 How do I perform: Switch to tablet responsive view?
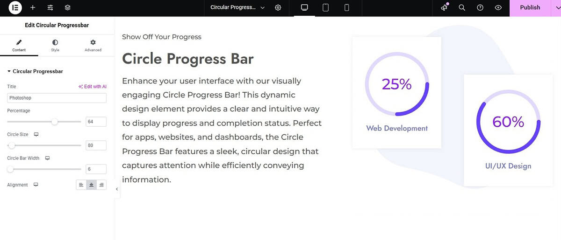326,7
